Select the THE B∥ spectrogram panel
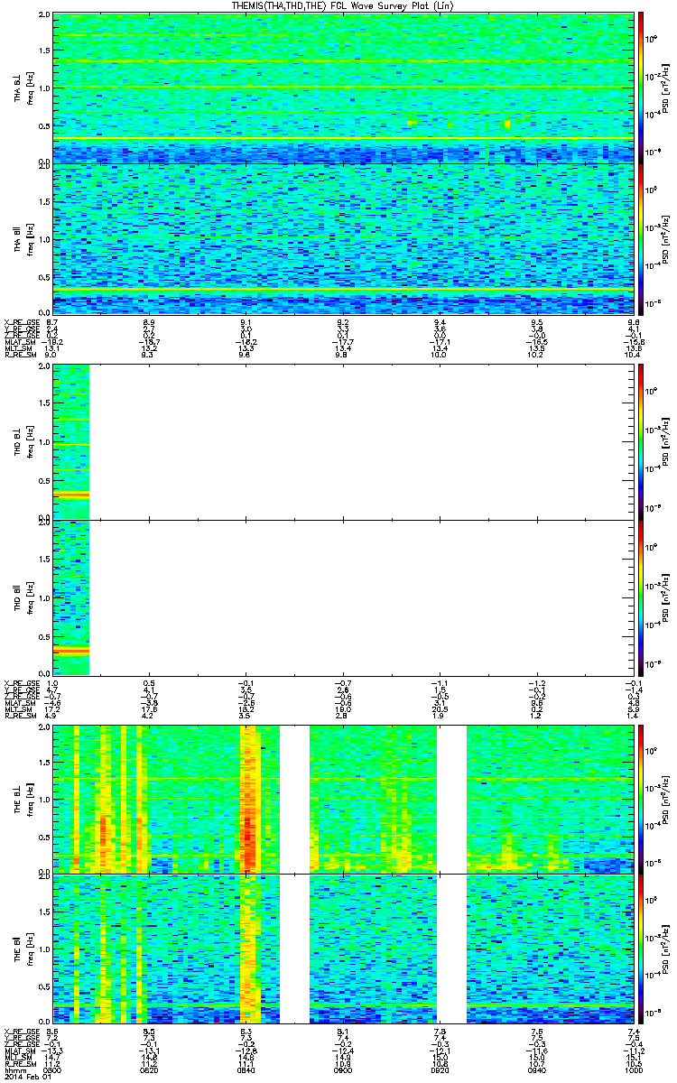Screen dimensions: 677x1083 tap(342, 948)
